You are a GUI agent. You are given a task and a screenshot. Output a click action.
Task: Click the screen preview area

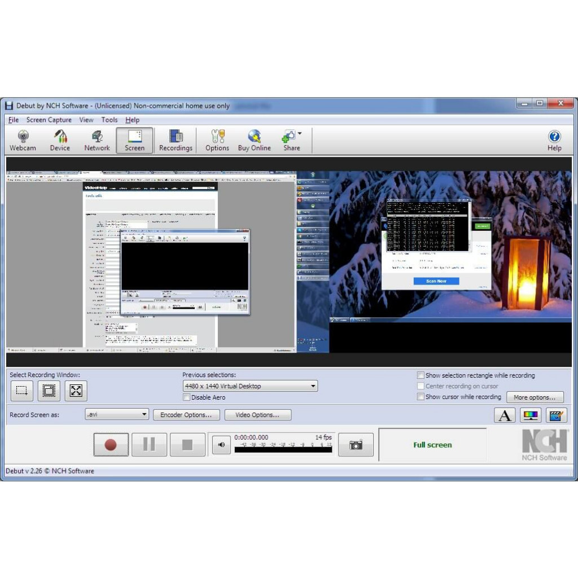[x=289, y=262]
